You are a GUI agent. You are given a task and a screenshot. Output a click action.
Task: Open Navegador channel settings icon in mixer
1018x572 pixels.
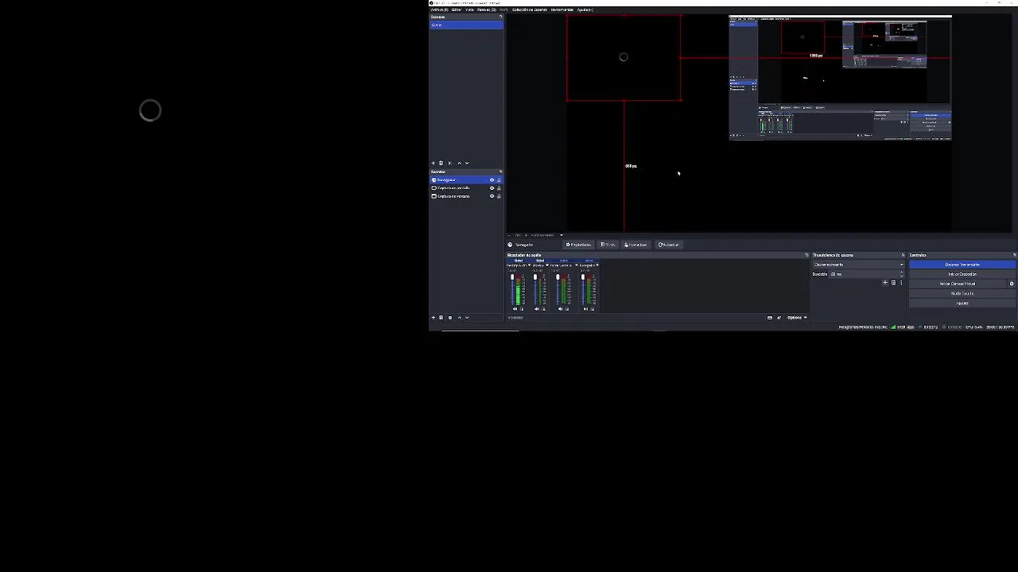click(x=593, y=309)
